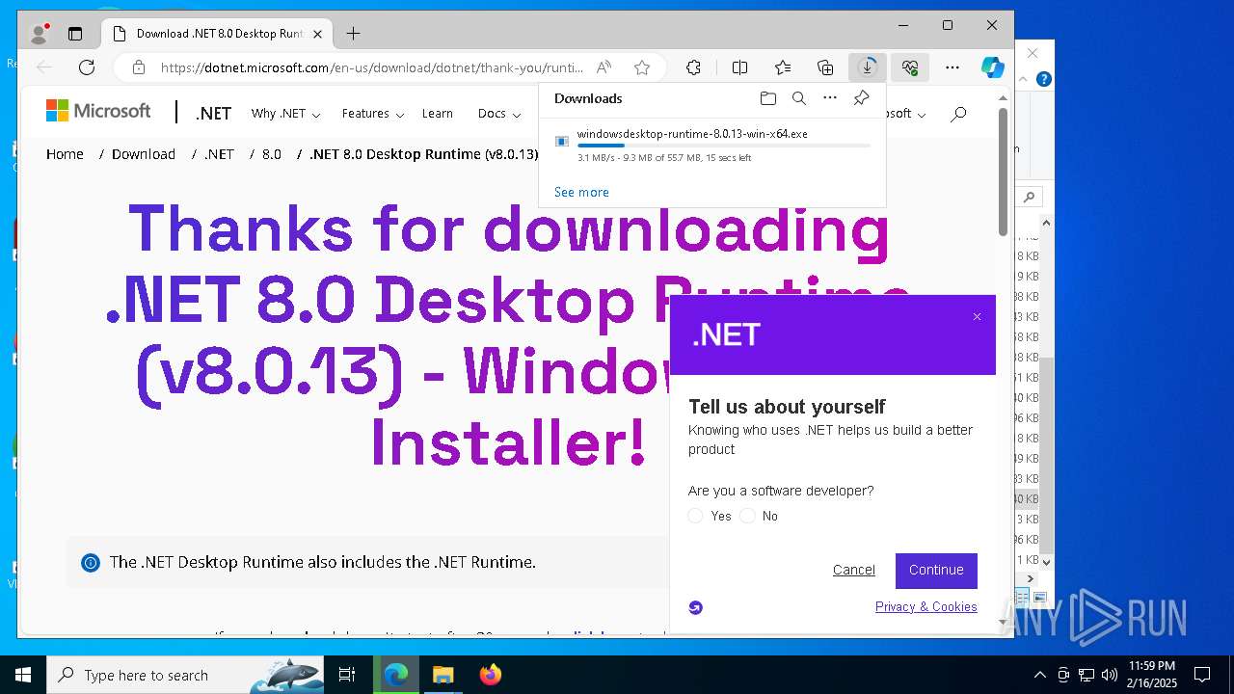Click the Edge profile avatar icon
The image size is (1234, 694).
(x=40, y=34)
